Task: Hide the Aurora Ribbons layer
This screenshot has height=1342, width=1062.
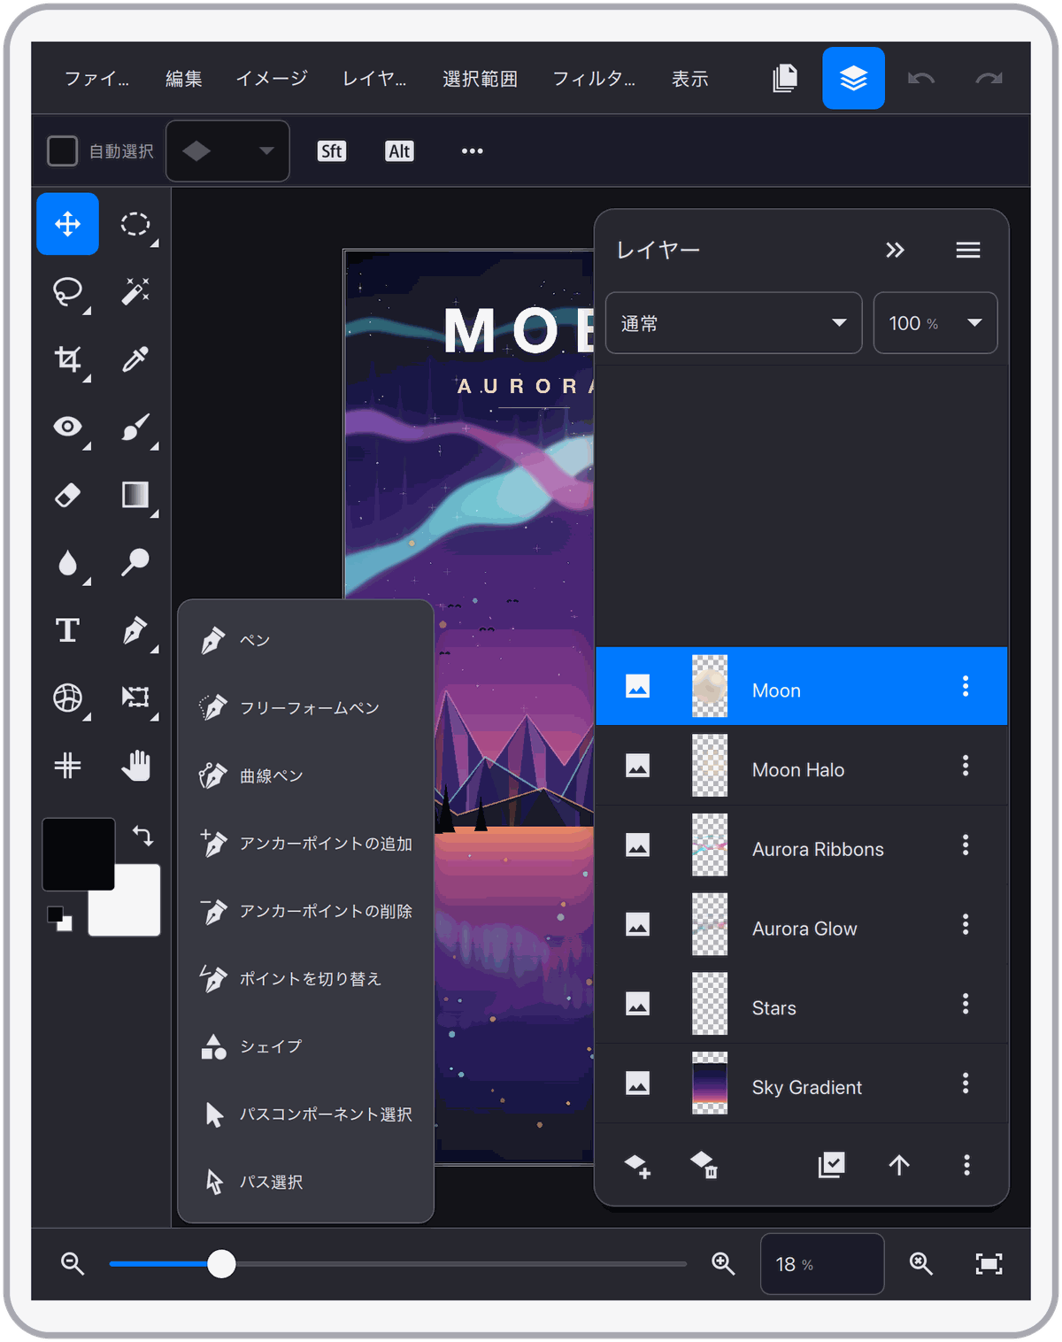Action: coord(638,845)
